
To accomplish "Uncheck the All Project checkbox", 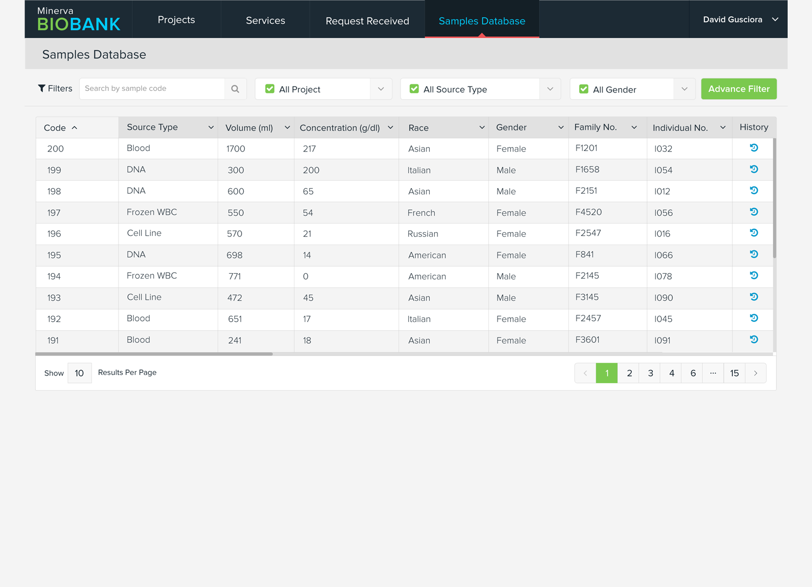I will coord(270,89).
